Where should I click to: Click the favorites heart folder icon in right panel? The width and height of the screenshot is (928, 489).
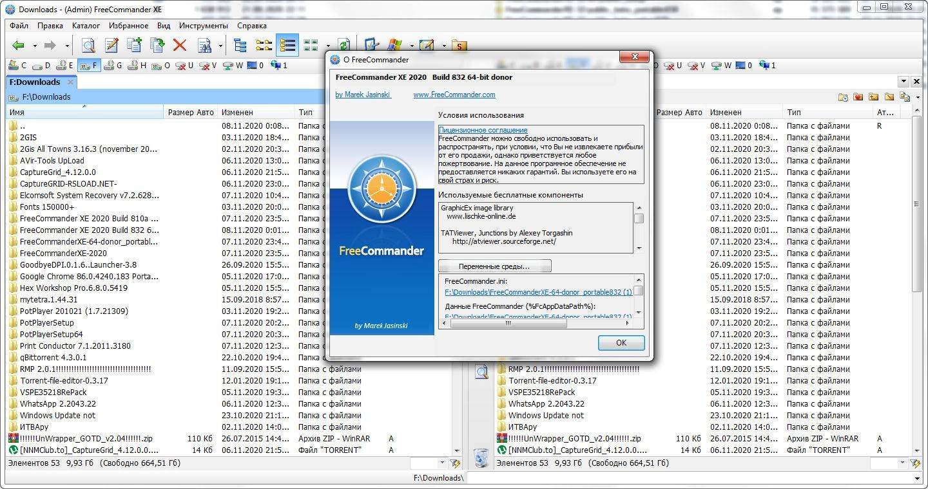[858, 97]
